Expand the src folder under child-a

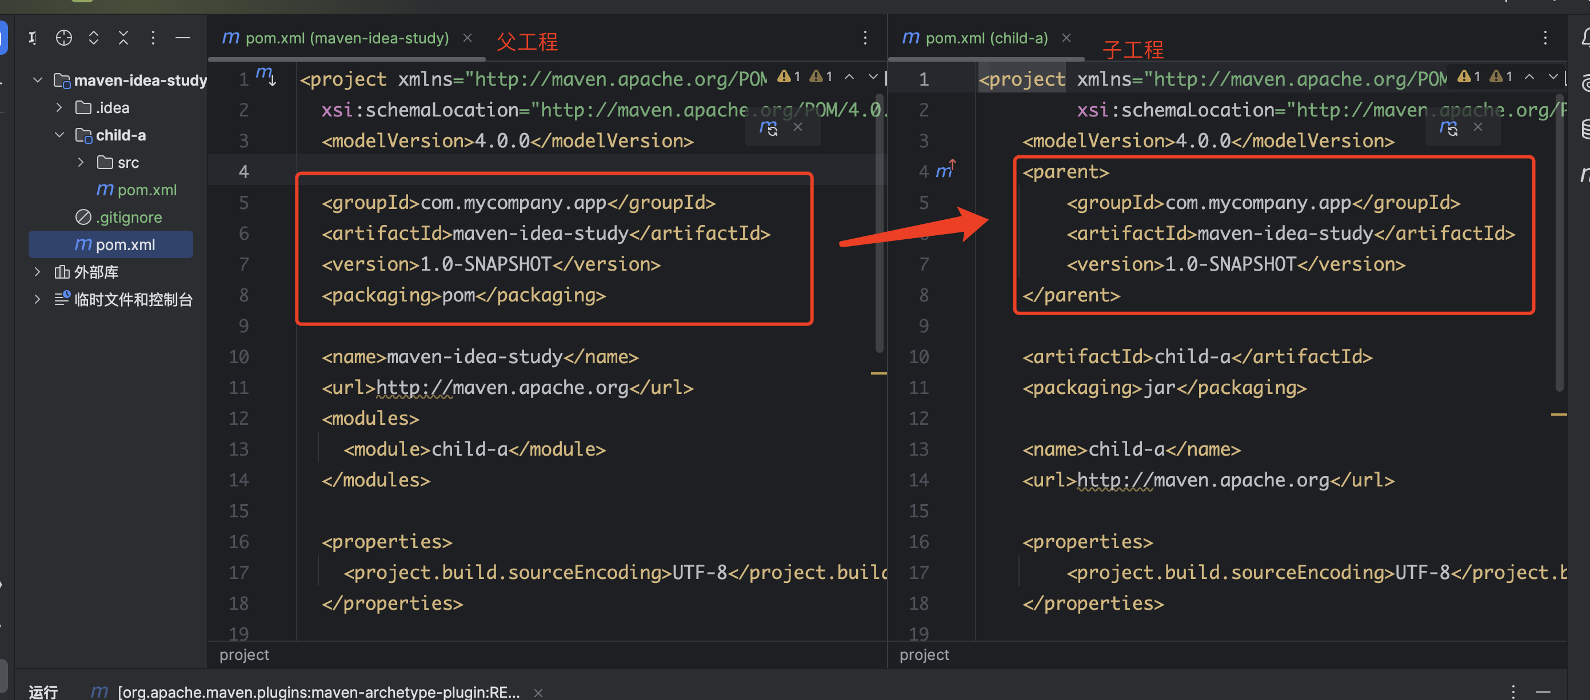[81, 162]
